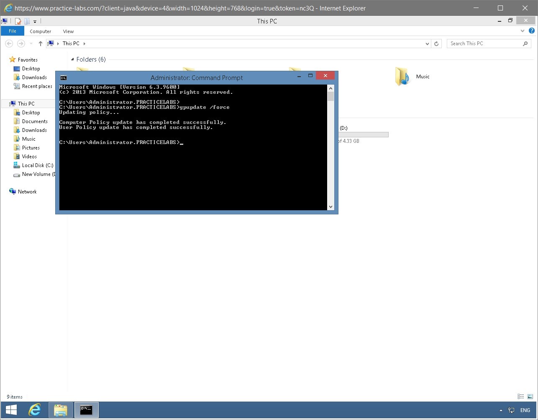Expand the address bar history dropdown
The width and height of the screenshot is (538, 420).
427,43
